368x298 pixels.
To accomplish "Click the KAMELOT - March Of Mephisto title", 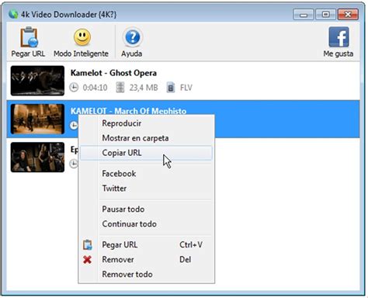I will (128, 111).
